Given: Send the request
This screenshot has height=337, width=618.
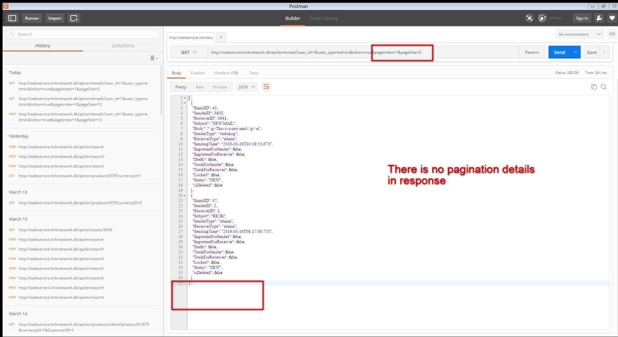Looking at the screenshot, I should [x=559, y=52].
